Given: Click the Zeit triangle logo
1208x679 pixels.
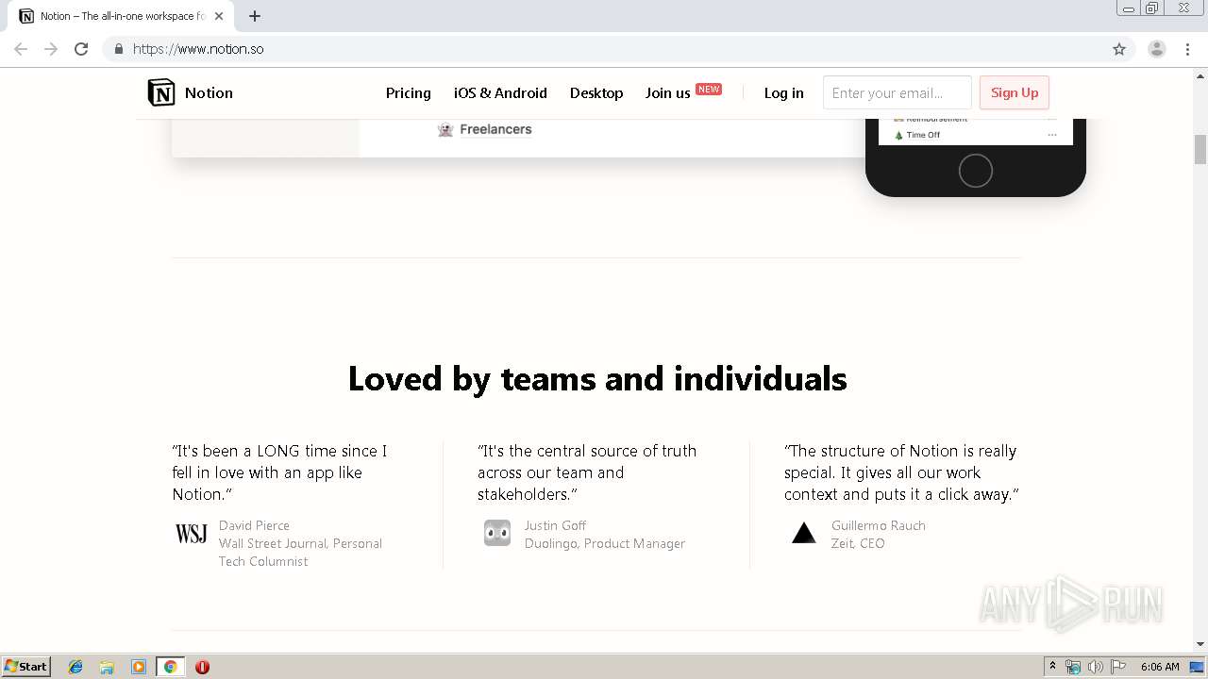Looking at the screenshot, I should [x=803, y=533].
